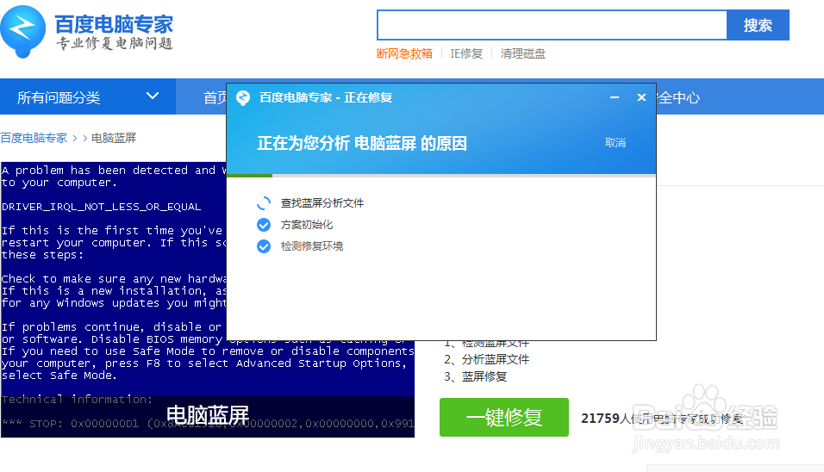Click the 2、分析蓝屏文件 list item
This screenshot has width=824, height=472.
[487, 360]
